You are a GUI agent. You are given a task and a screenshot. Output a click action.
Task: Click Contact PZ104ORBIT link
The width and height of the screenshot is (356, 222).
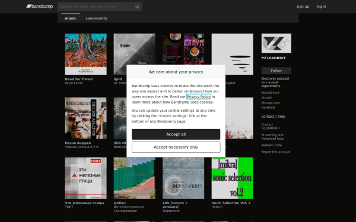coord(271,127)
